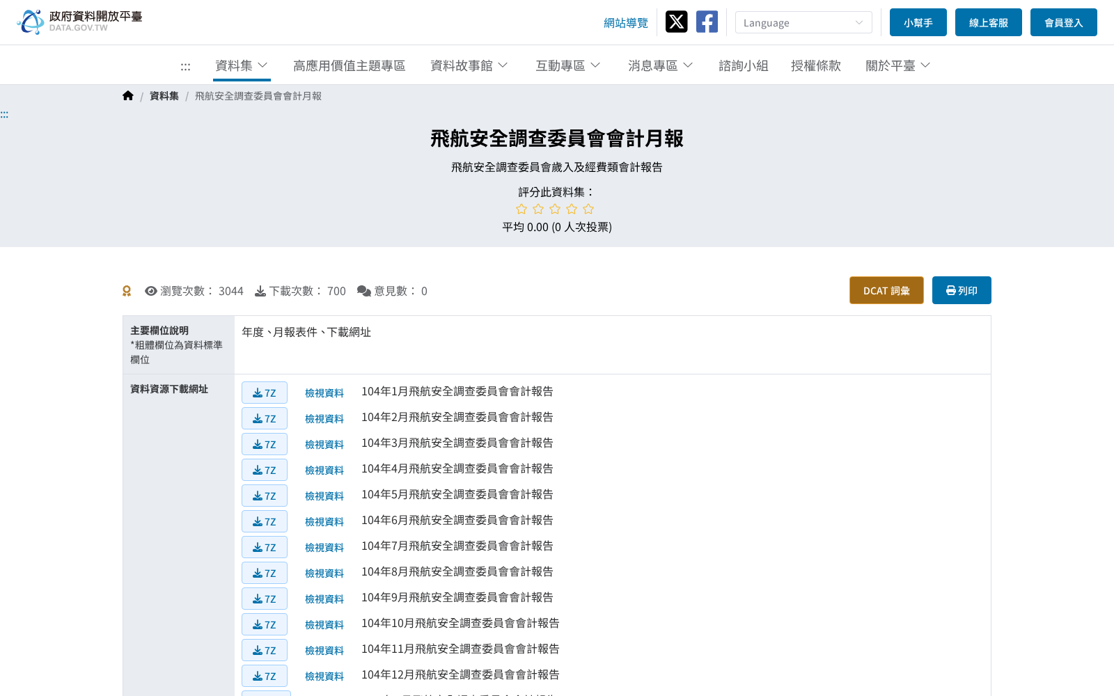Download the 104年5月 7Z file
The width and height of the screenshot is (1114, 696).
(265, 496)
